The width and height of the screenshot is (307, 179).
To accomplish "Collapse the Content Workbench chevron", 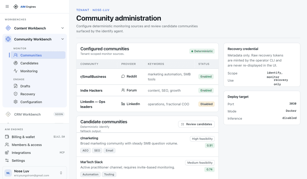I will (x=62, y=28).
